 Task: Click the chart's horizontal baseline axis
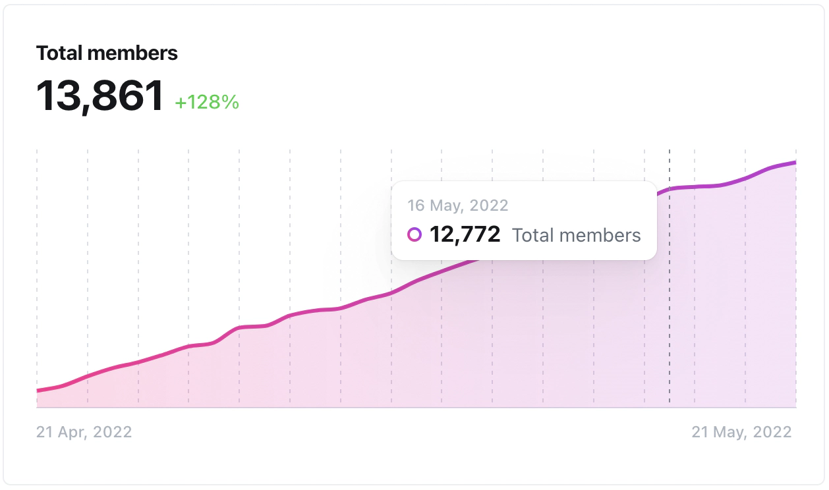(x=415, y=408)
